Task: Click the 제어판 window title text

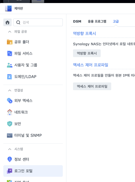Action: click(19, 9)
